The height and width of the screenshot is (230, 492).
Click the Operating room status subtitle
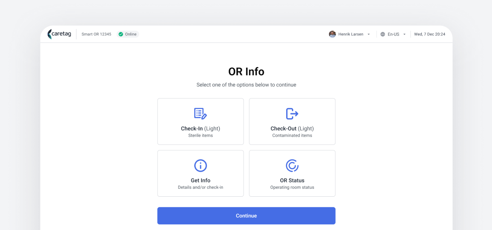292,187
